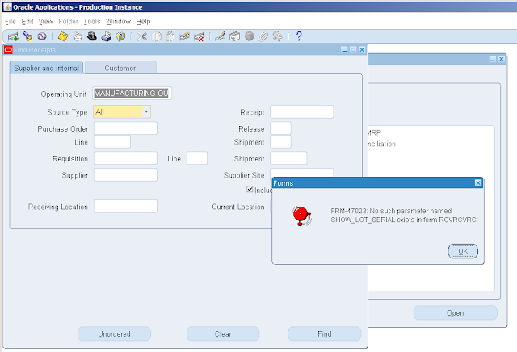This screenshot has width=517, height=352.
Task: Dismiss the error with the OK button
Action: click(463, 251)
